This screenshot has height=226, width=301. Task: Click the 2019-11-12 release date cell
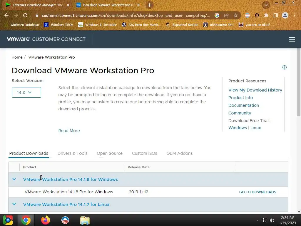(x=138, y=192)
